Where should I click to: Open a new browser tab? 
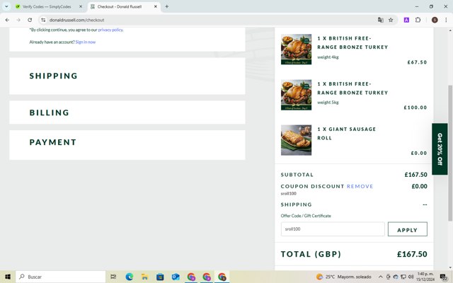(x=167, y=6)
